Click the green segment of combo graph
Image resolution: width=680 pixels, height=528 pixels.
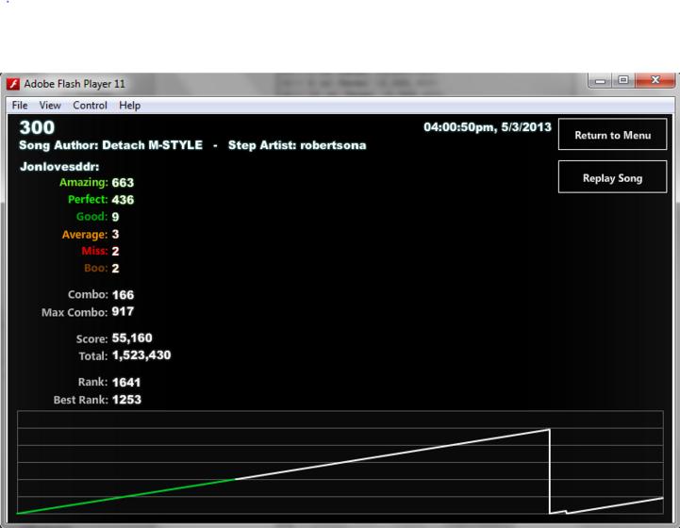click(125, 496)
